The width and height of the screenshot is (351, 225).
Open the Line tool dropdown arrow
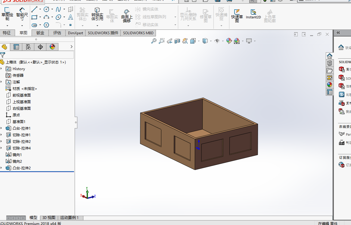tap(40, 9)
